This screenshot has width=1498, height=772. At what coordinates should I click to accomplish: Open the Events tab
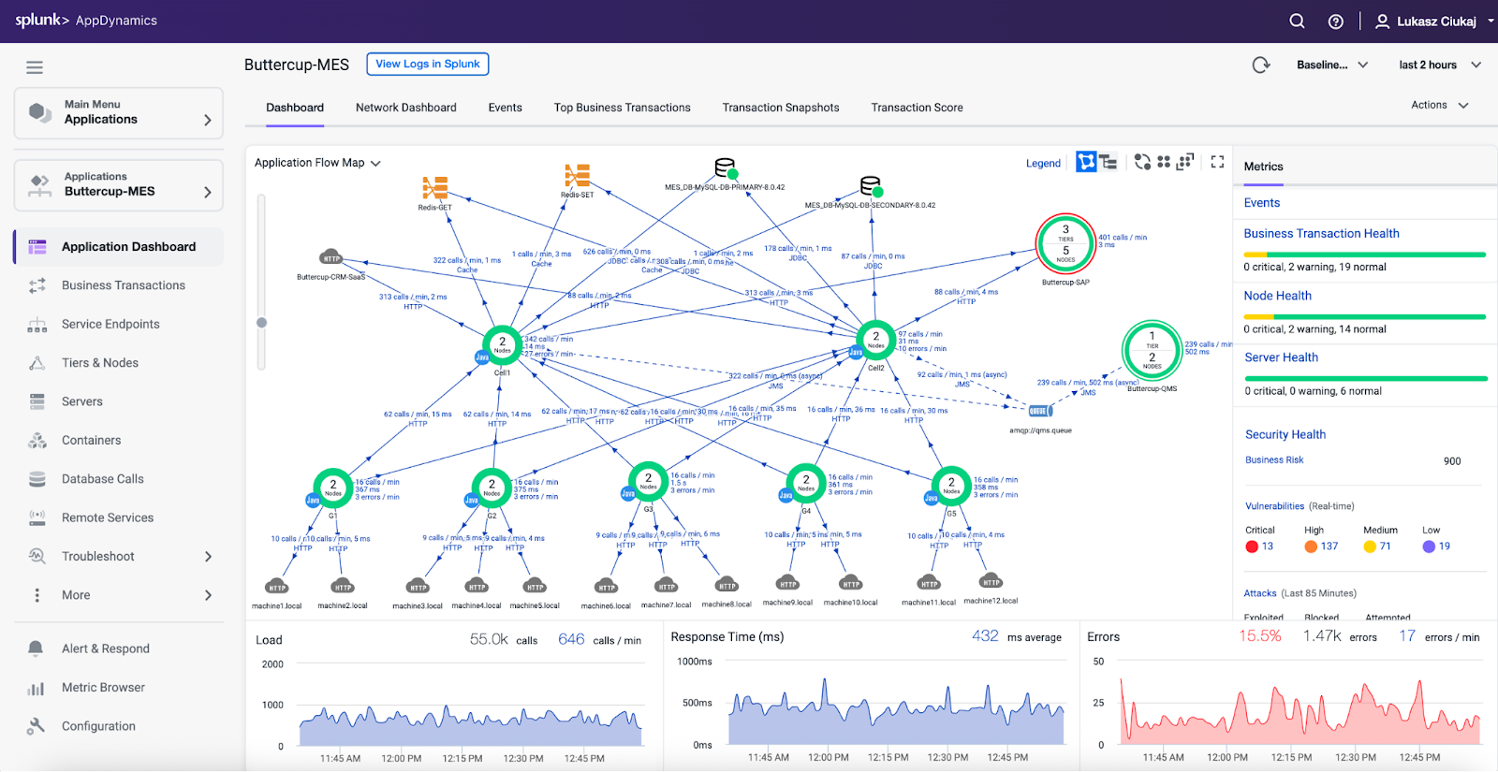(x=506, y=108)
